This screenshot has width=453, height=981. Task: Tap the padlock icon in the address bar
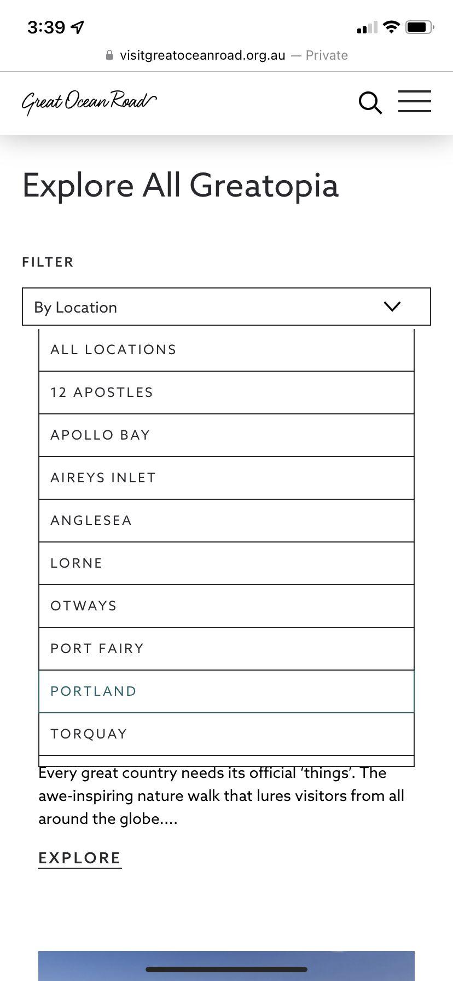click(109, 55)
